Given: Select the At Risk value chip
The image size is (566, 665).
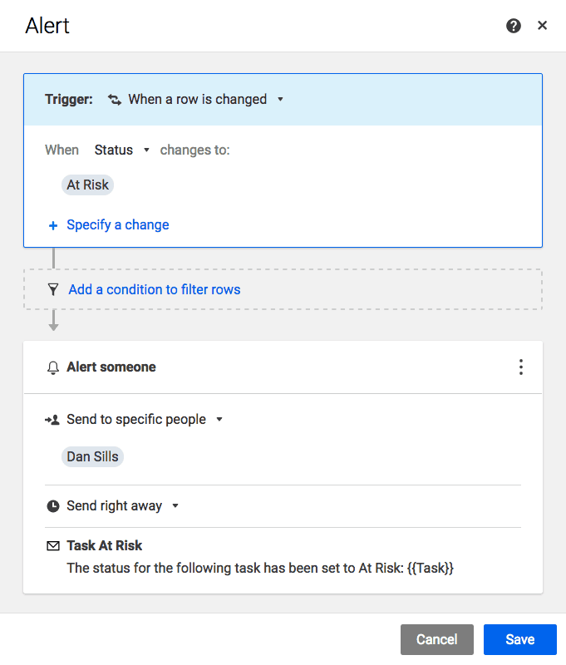Looking at the screenshot, I should tap(87, 185).
